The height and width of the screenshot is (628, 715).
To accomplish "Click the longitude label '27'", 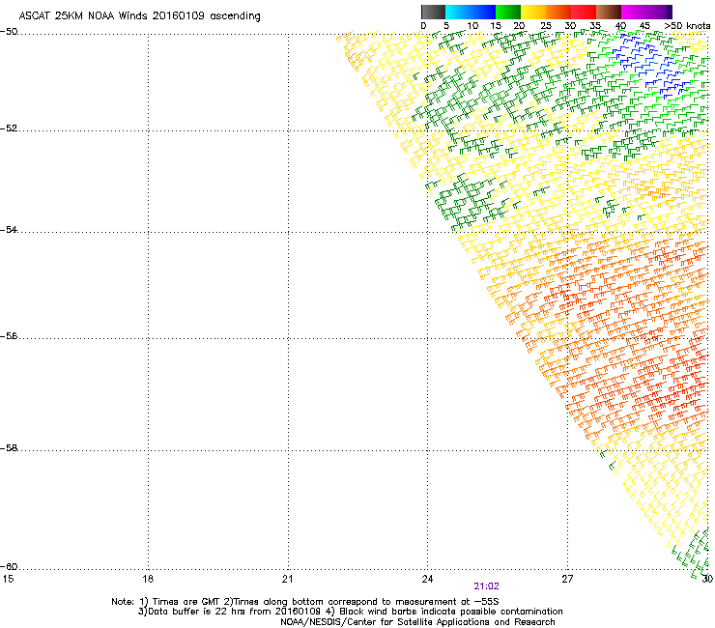I will point(567,579).
